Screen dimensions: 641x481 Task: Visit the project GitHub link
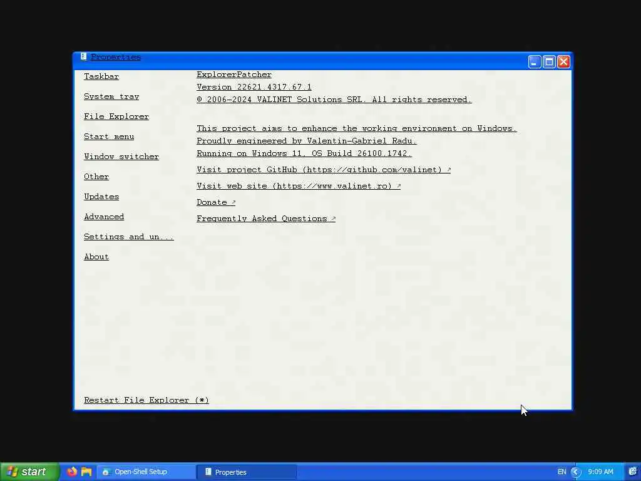pyautogui.click(x=324, y=170)
